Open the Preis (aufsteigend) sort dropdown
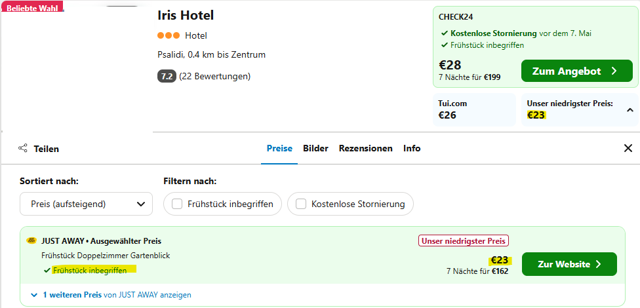The height and width of the screenshot is (308, 640). (86, 204)
